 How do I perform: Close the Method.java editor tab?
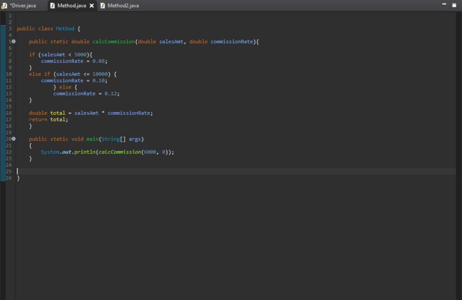[x=92, y=6]
